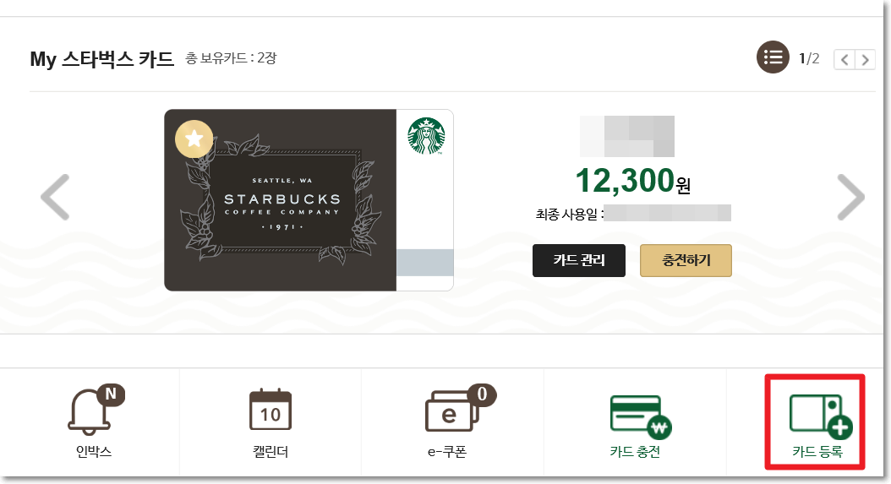This screenshot has height=484, width=891.
Task: Go to next page using small right chevron
Action: click(x=865, y=60)
